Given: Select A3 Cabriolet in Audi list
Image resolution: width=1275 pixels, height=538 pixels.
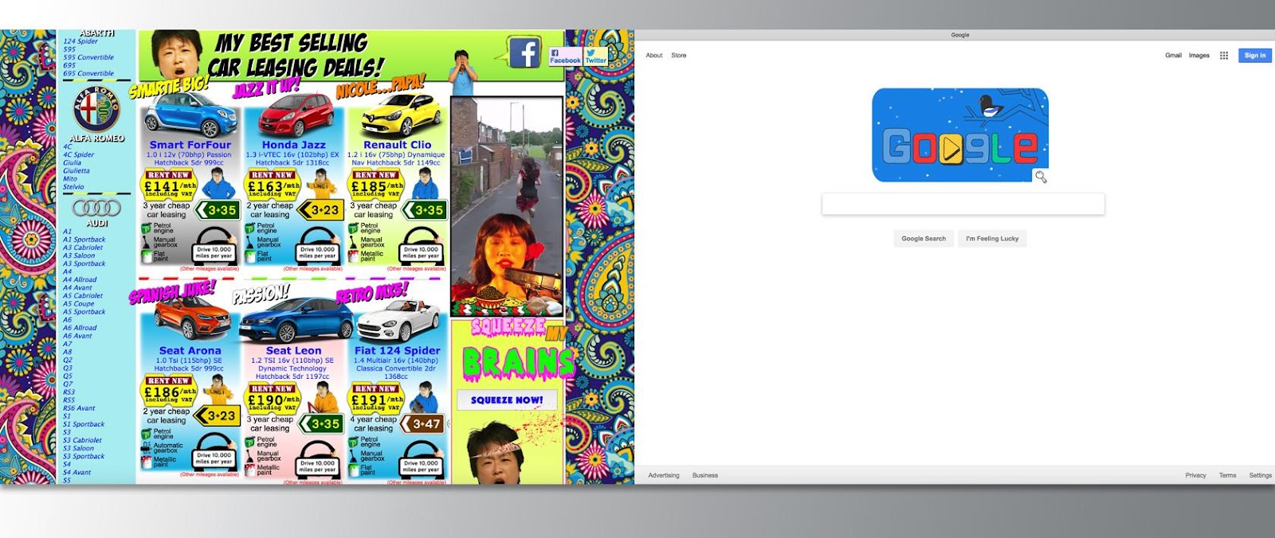Looking at the screenshot, I should click(83, 248).
